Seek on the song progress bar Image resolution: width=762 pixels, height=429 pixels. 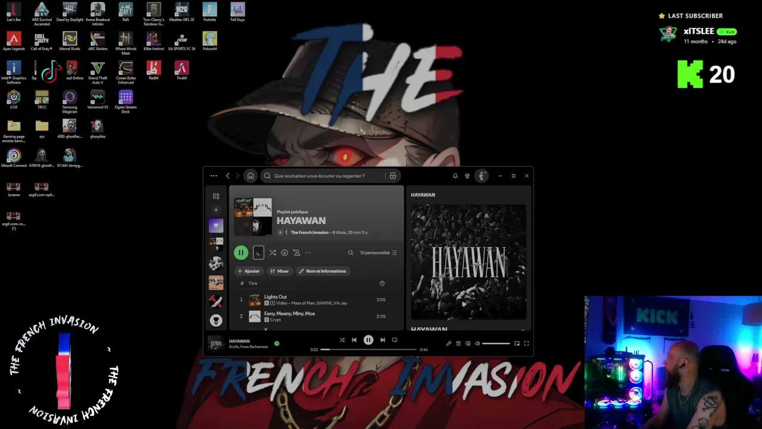368,350
